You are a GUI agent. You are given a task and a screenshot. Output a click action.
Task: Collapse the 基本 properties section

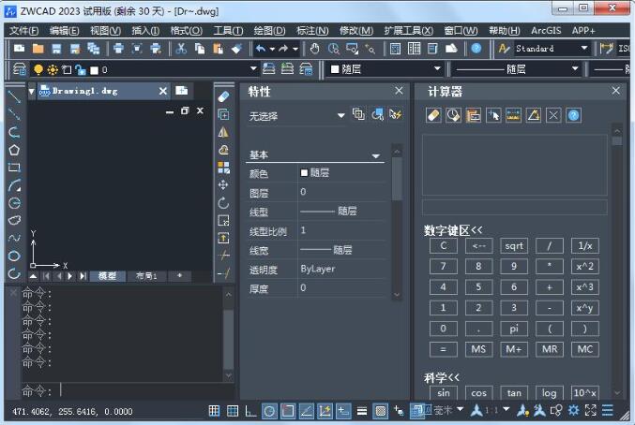[376, 155]
